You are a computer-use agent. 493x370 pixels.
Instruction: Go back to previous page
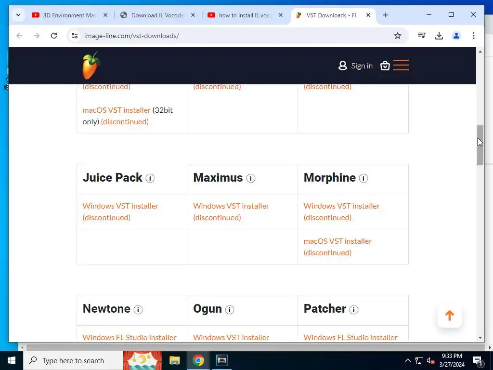[19, 36]
